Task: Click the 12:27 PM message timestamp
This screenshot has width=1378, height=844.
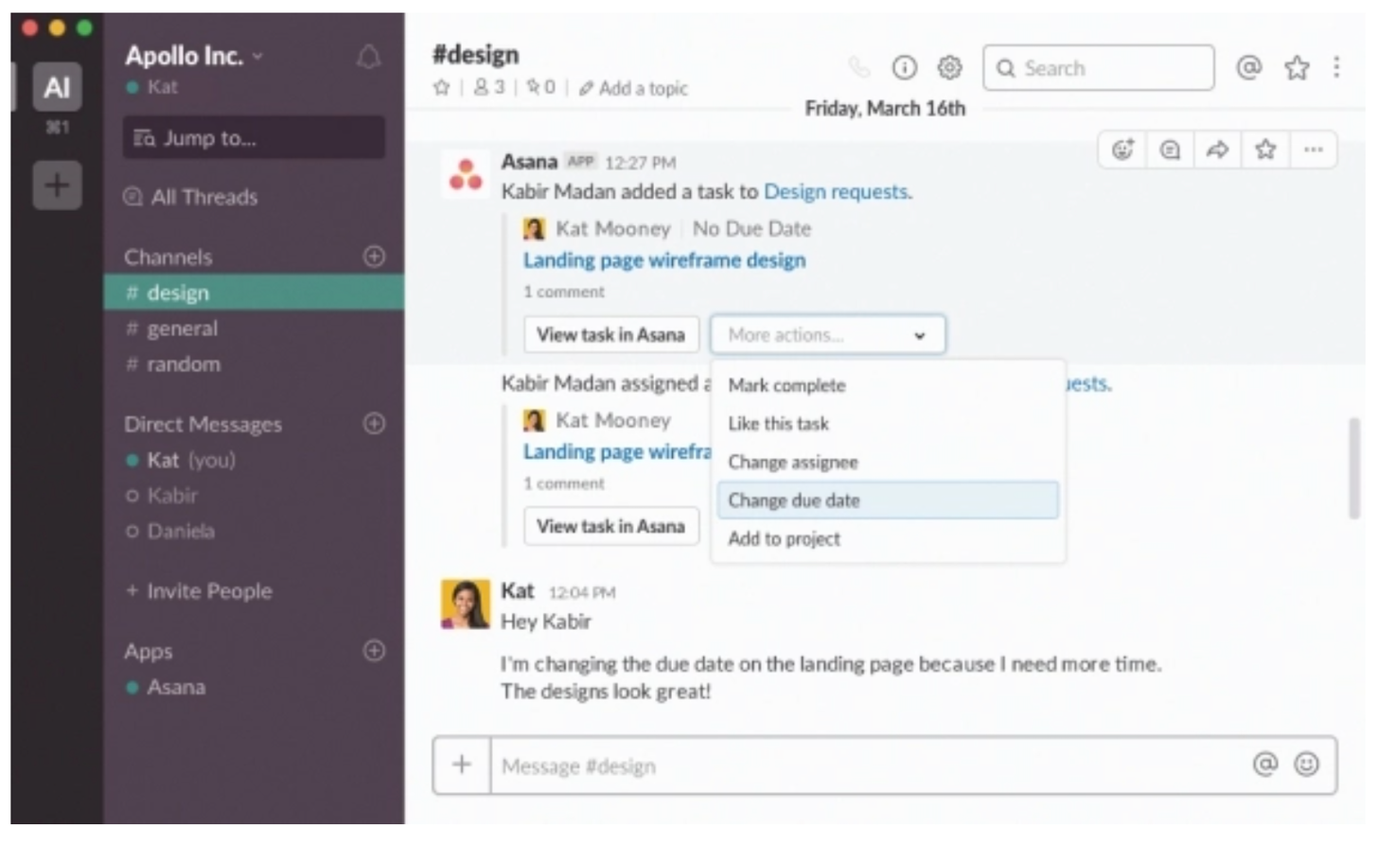Action: point(641,163)
